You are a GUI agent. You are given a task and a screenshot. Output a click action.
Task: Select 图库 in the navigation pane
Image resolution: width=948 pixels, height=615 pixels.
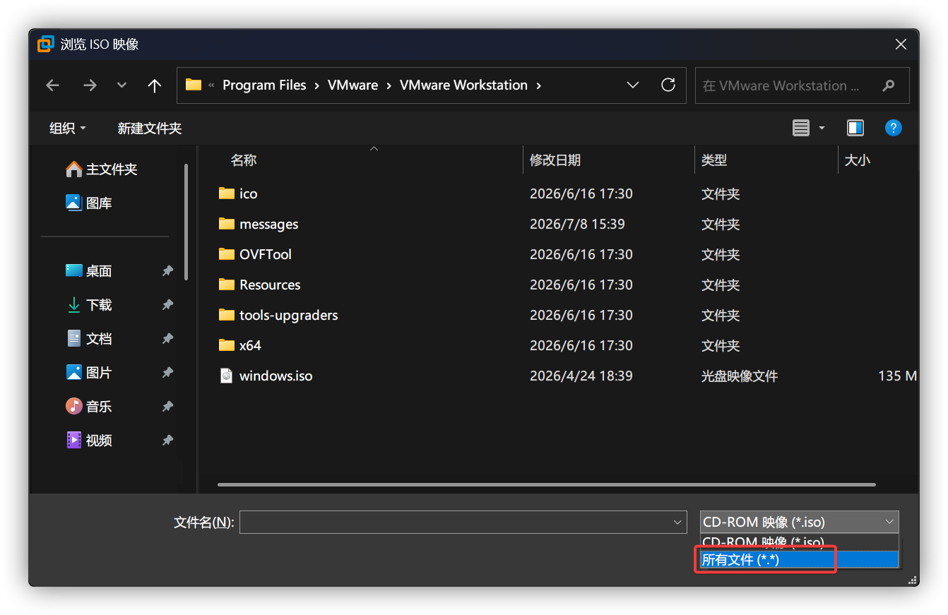(x=89, y=203)
